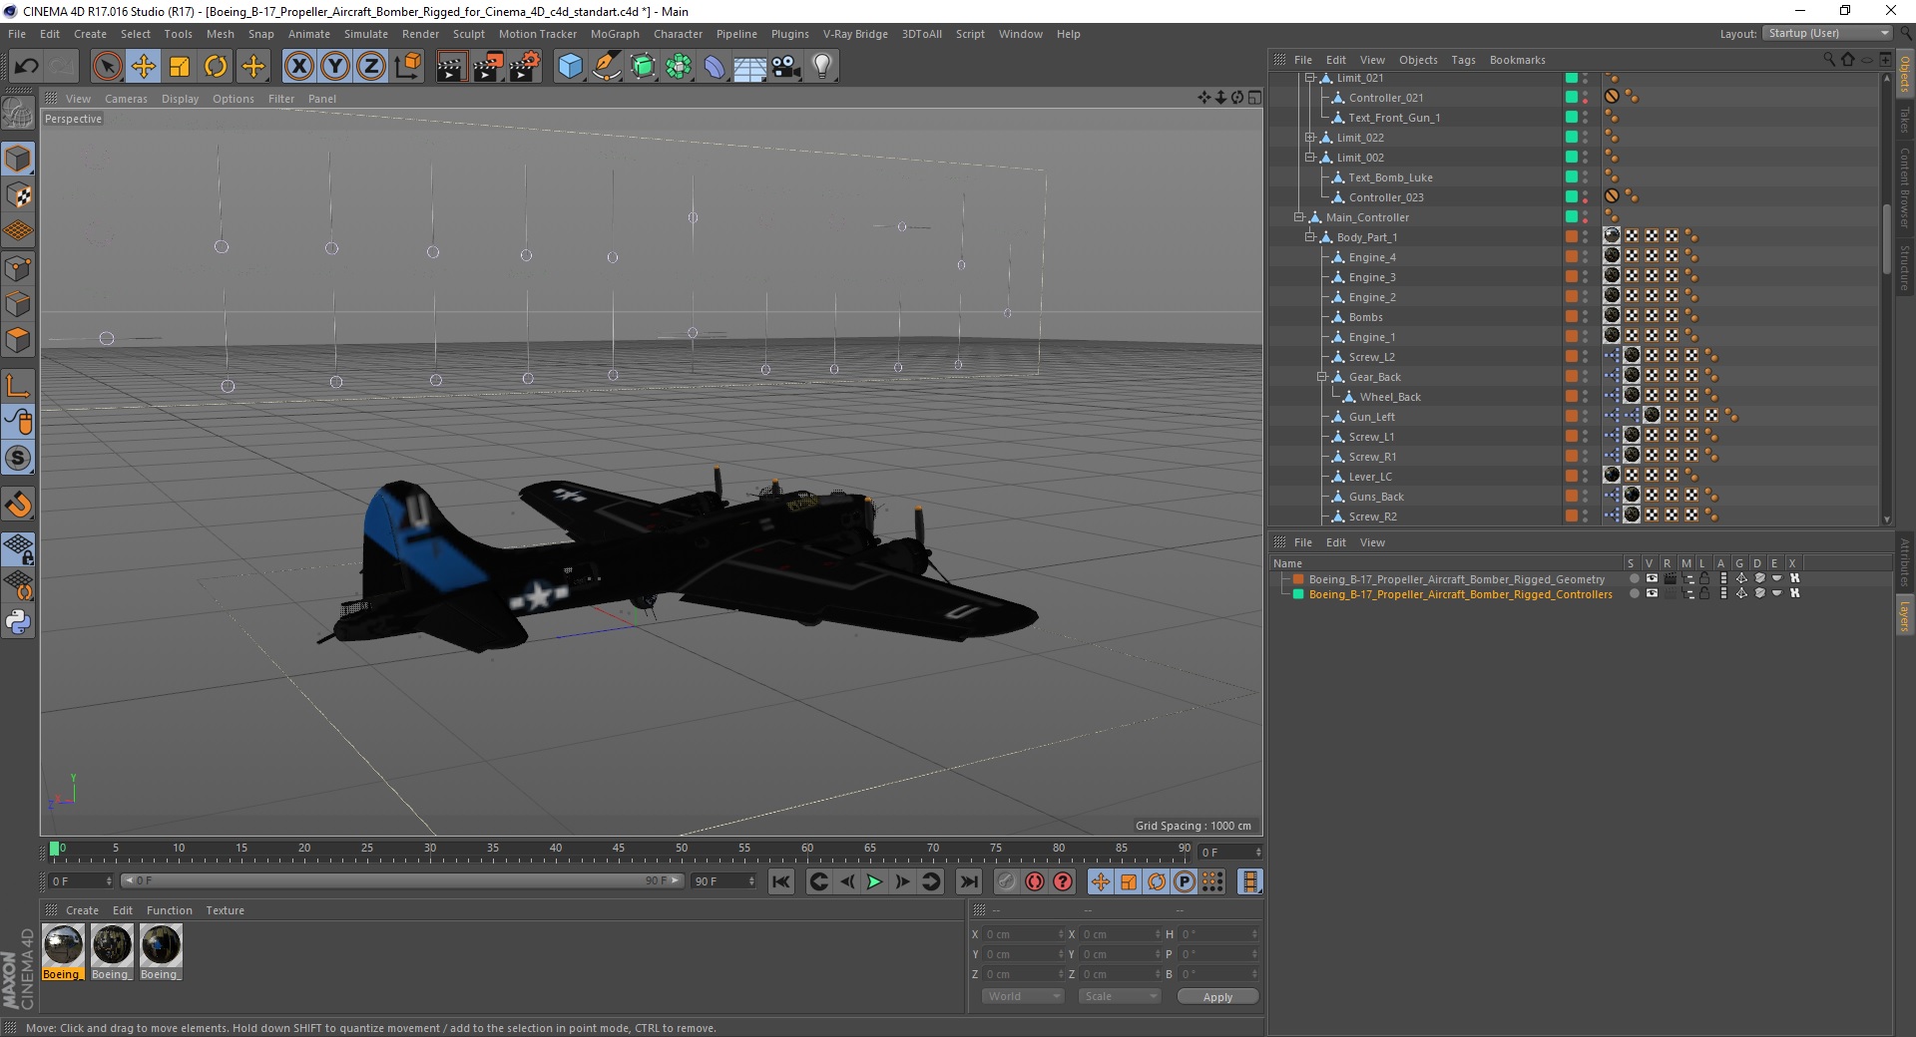Click Apply in coordinates panel
The width and height of the screenshot is (1916, 1037).
click(x=1217, y=997)
